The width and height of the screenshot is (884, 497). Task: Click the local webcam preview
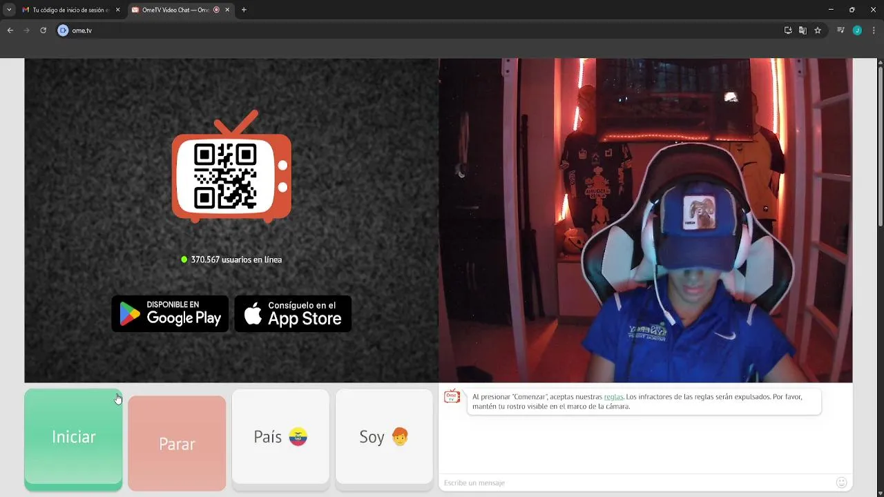(x=646, y=220)
